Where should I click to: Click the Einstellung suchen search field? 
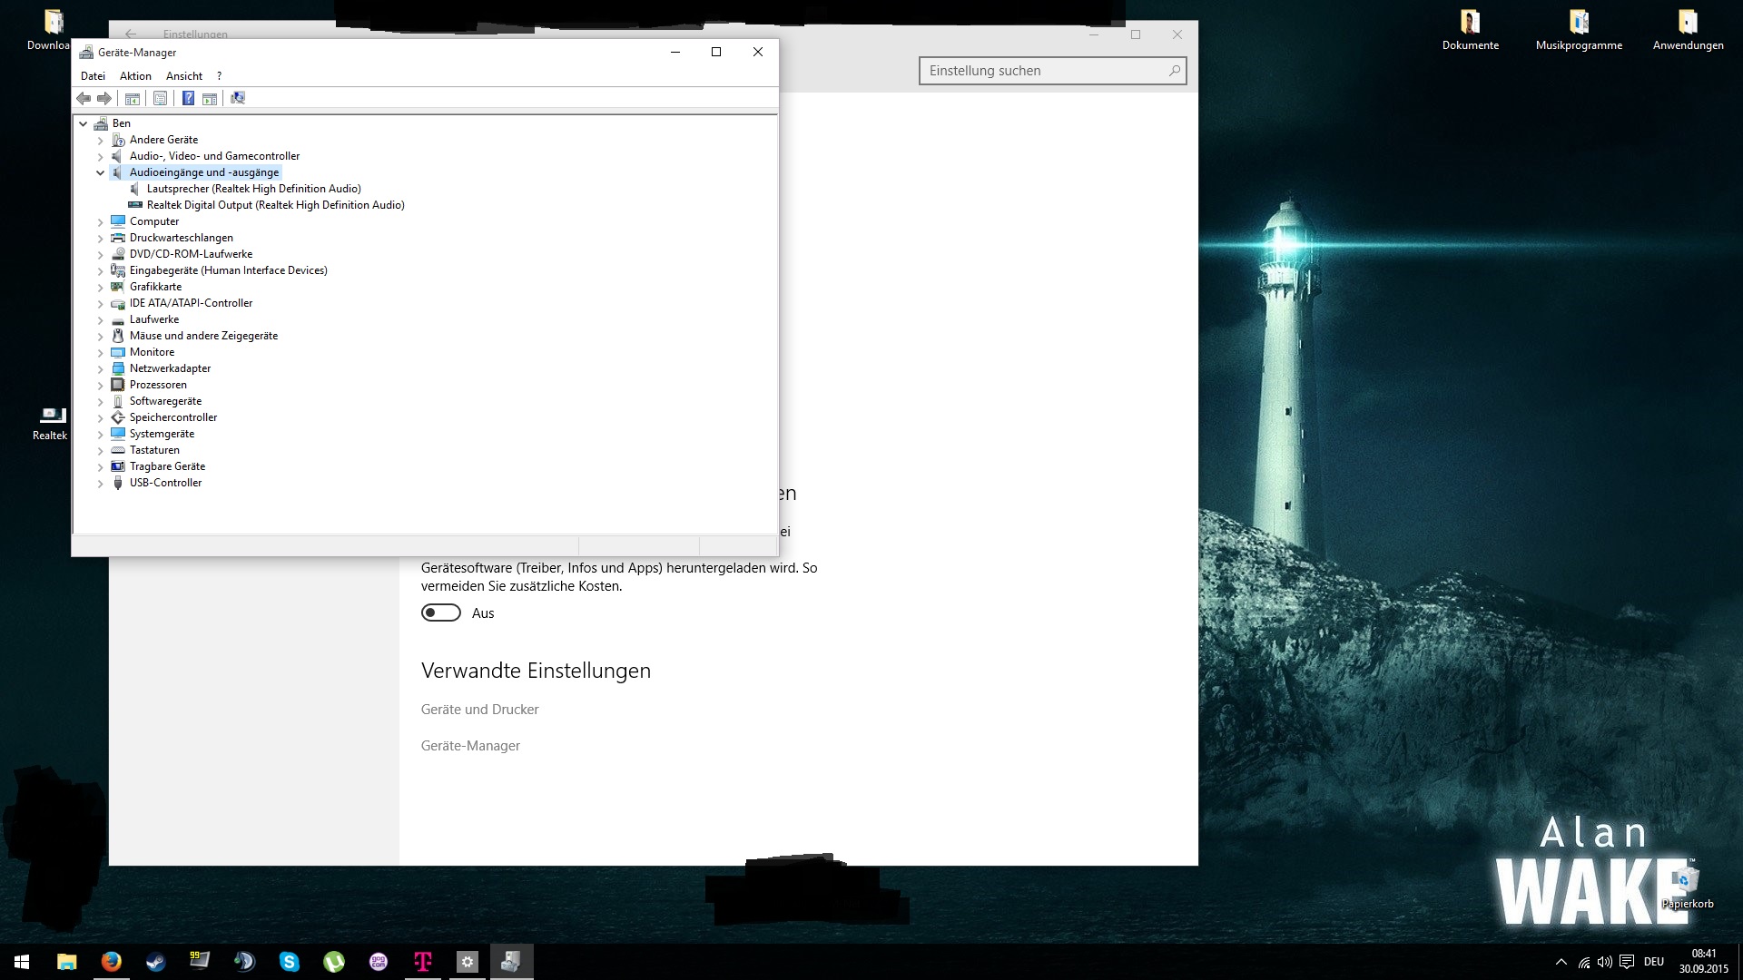click(x=1044, y=71)
